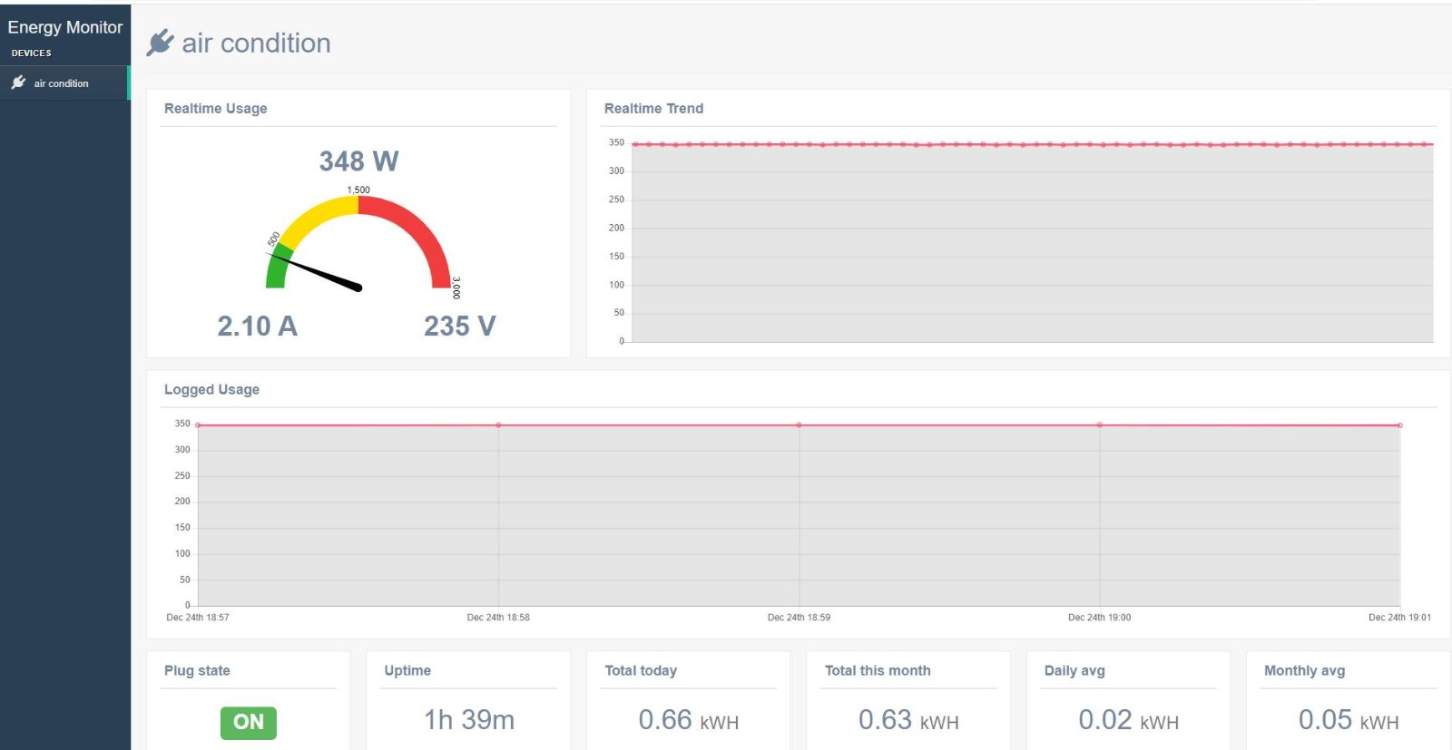1452x750 pixels.
Task: Click the Uptime card heading
Action: point(407,671)
